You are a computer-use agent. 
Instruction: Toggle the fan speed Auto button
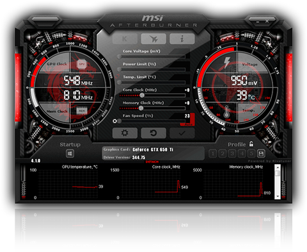[x=188, y=124]
